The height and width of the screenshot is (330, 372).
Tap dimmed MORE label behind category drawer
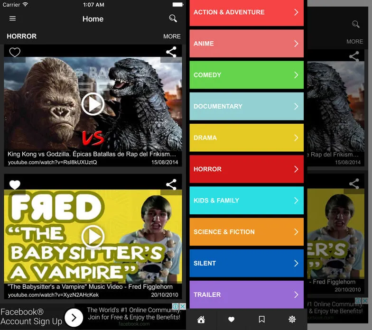coord(354,42)
